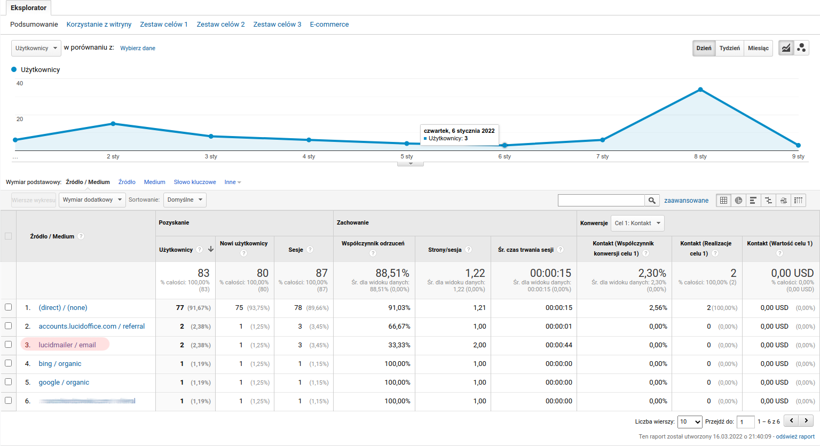Go to next page of rows

click(806, 420)
